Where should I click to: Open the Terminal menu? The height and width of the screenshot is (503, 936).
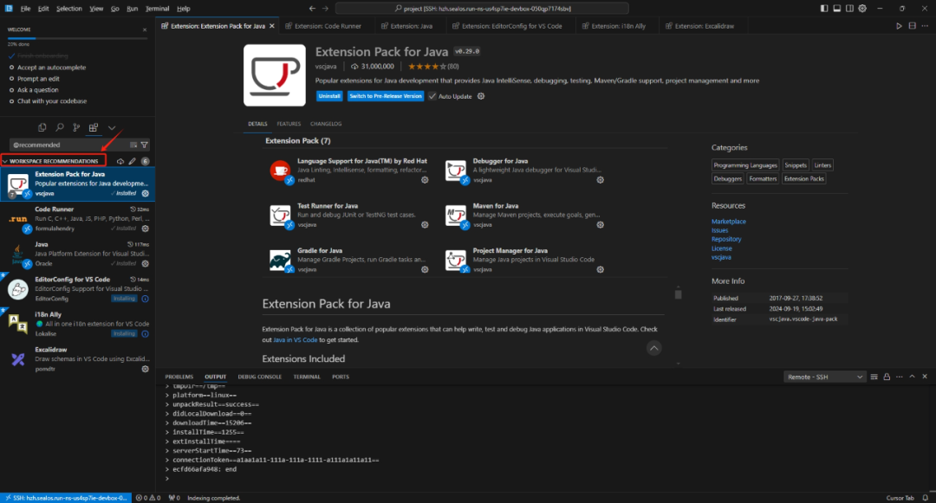click(x=157, y=8)
